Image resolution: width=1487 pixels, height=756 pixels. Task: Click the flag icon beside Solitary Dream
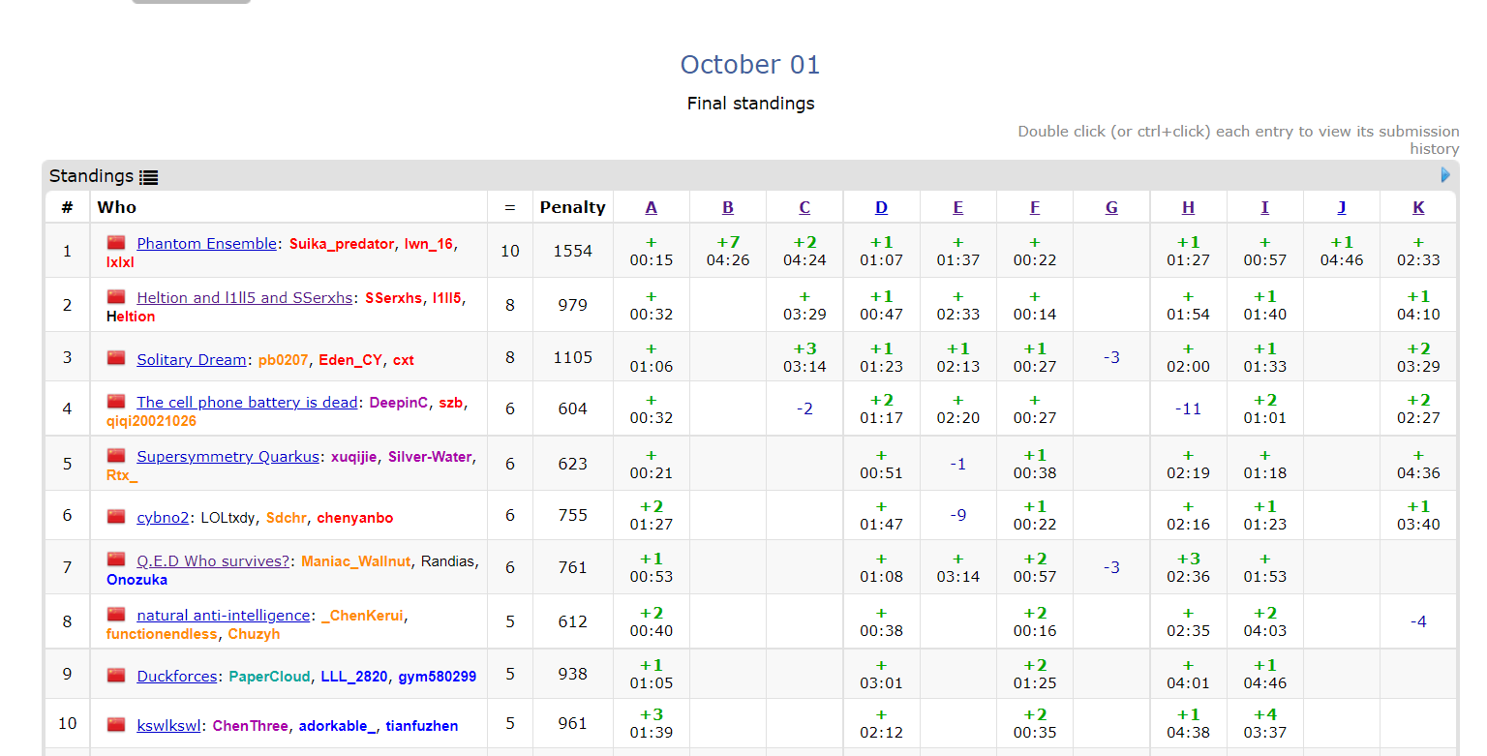coord(117,358)
